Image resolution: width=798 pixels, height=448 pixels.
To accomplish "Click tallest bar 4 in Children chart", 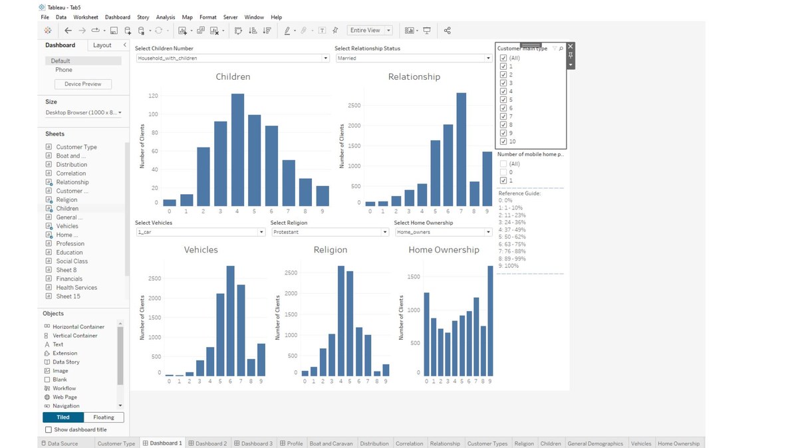I will click(237, 150).
